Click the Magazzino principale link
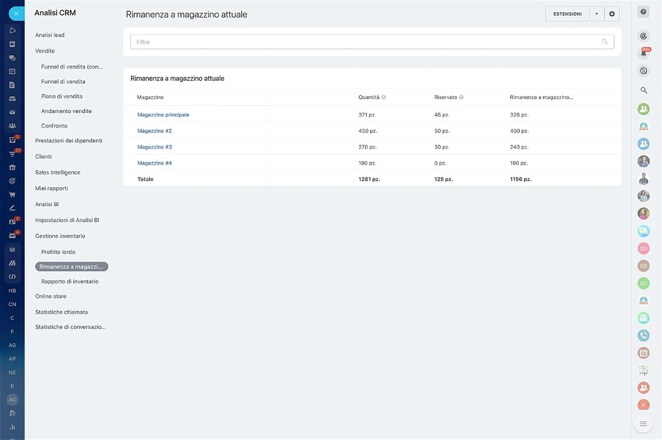The height and width of the screenshot is (440, 662). [x=163, y=115]
